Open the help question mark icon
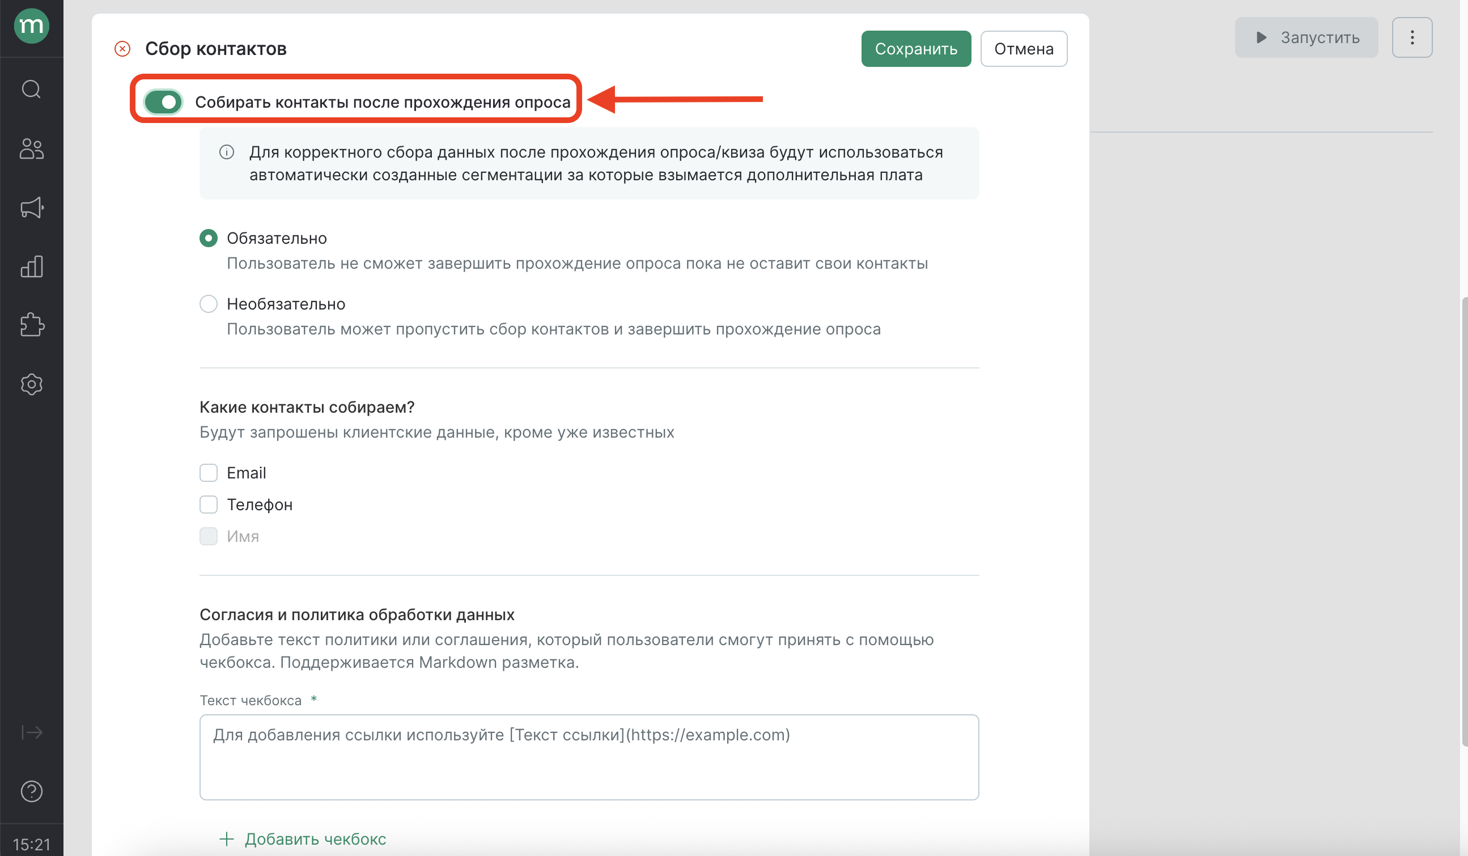Image resolution: width=1468 pixels, height=856 pixels. click(x=32, y=791)
